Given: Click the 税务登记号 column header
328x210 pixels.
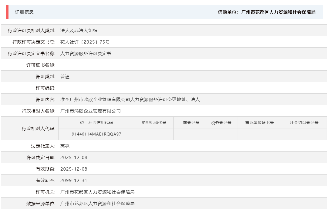Looking at the screenshot, I should (221, 123).
